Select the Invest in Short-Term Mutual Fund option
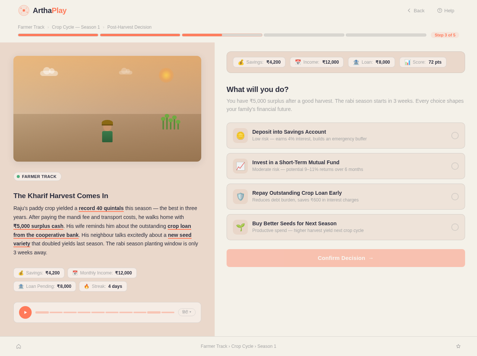 click(x=455, y=165)
